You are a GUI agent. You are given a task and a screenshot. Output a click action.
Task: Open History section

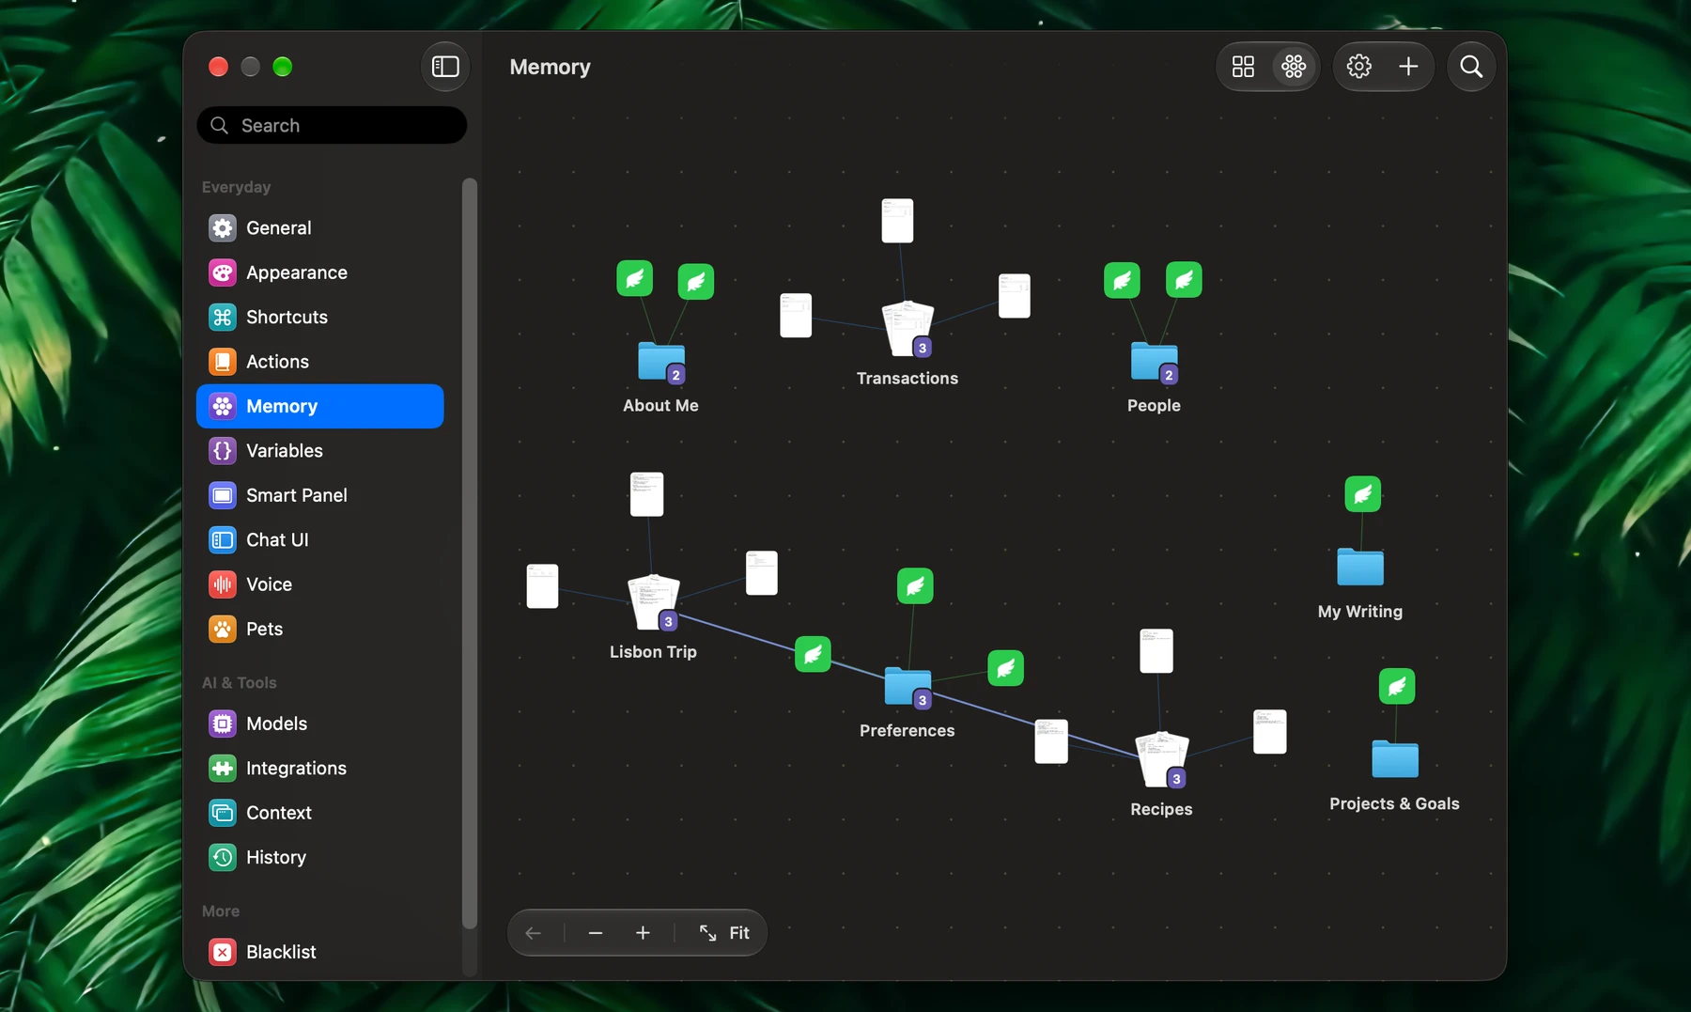pyautogui.click(x=320, y=858)
